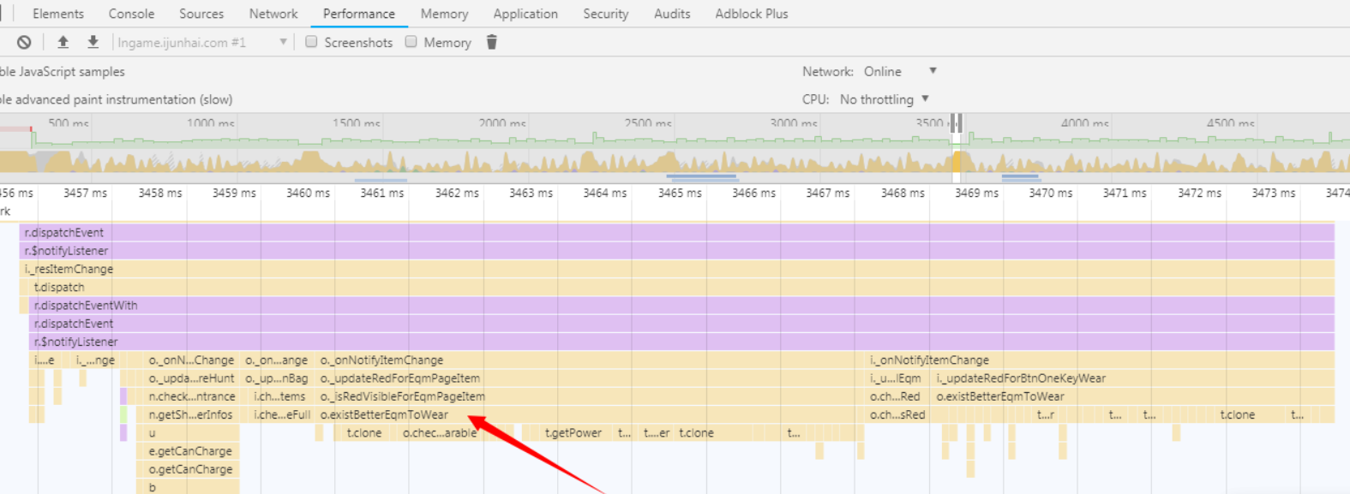Image resolution: width=1350 pixels, height=494 pixels.
Task: Select o.existBetterEqmToWear under o._isRedVisibleForEqmPageItem
Action: pyautogui.click(x=590, y=414)
